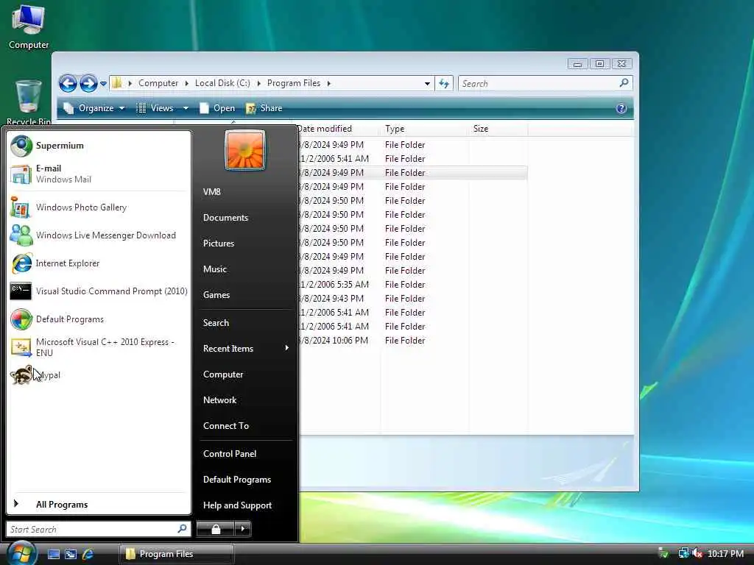Click Start Search magnifier icon

(x=183, y=529)
